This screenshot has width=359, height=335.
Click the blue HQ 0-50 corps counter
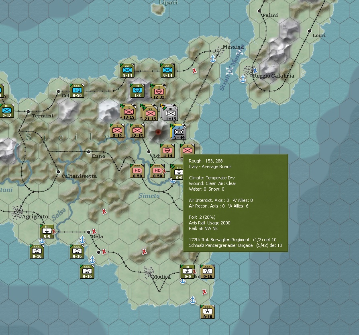pos(77,91)
